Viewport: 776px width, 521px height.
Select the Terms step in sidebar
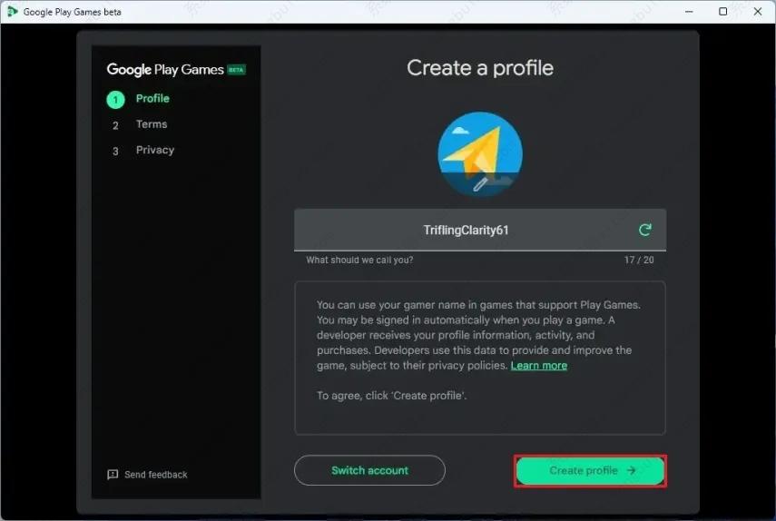[152, 124]
